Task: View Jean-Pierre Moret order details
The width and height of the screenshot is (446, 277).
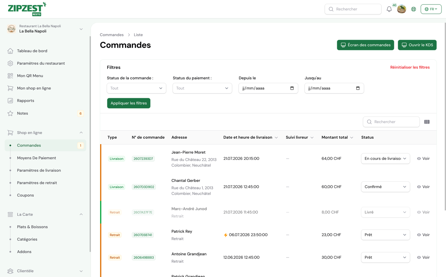Action: 423,158
